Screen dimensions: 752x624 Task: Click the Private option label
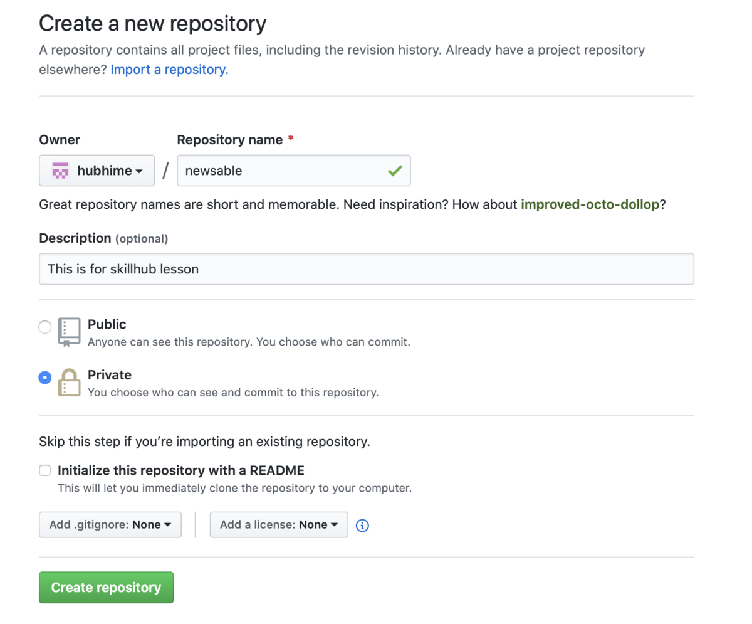point(110,375)
